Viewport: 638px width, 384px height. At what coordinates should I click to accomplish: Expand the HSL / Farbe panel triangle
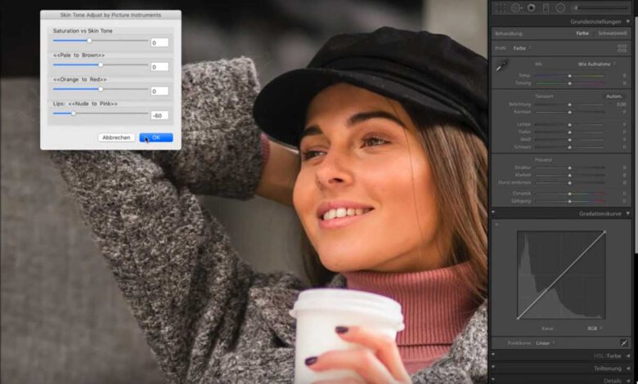tap(628, 356)
